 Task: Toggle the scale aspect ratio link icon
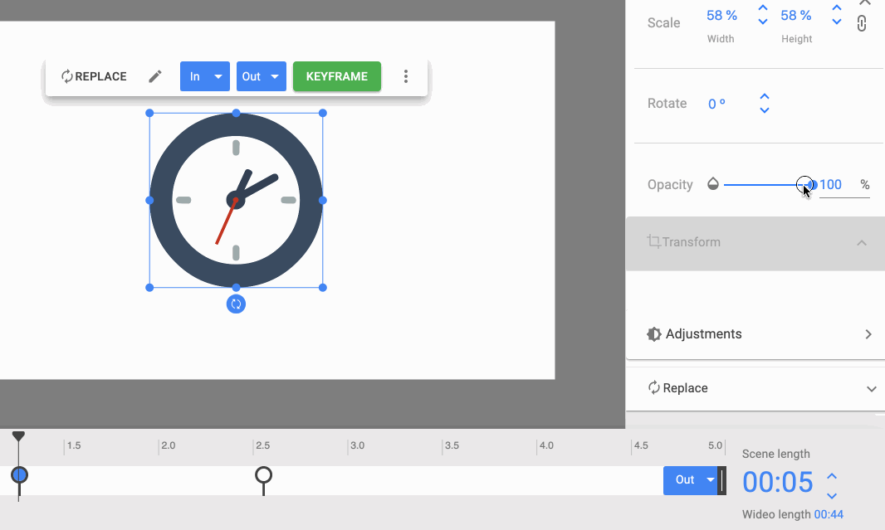pyautogui.click(x=861, y=23)
